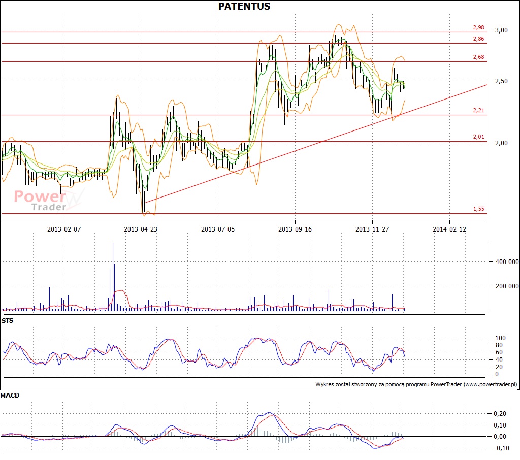Click the 200 000 volume axis label

507,286
